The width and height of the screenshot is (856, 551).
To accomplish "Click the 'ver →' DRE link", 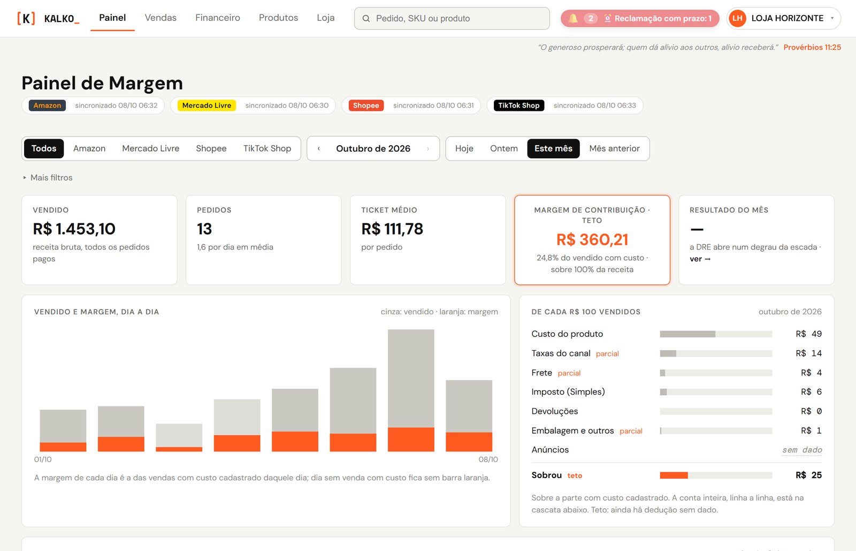I will tap(700, 259).
